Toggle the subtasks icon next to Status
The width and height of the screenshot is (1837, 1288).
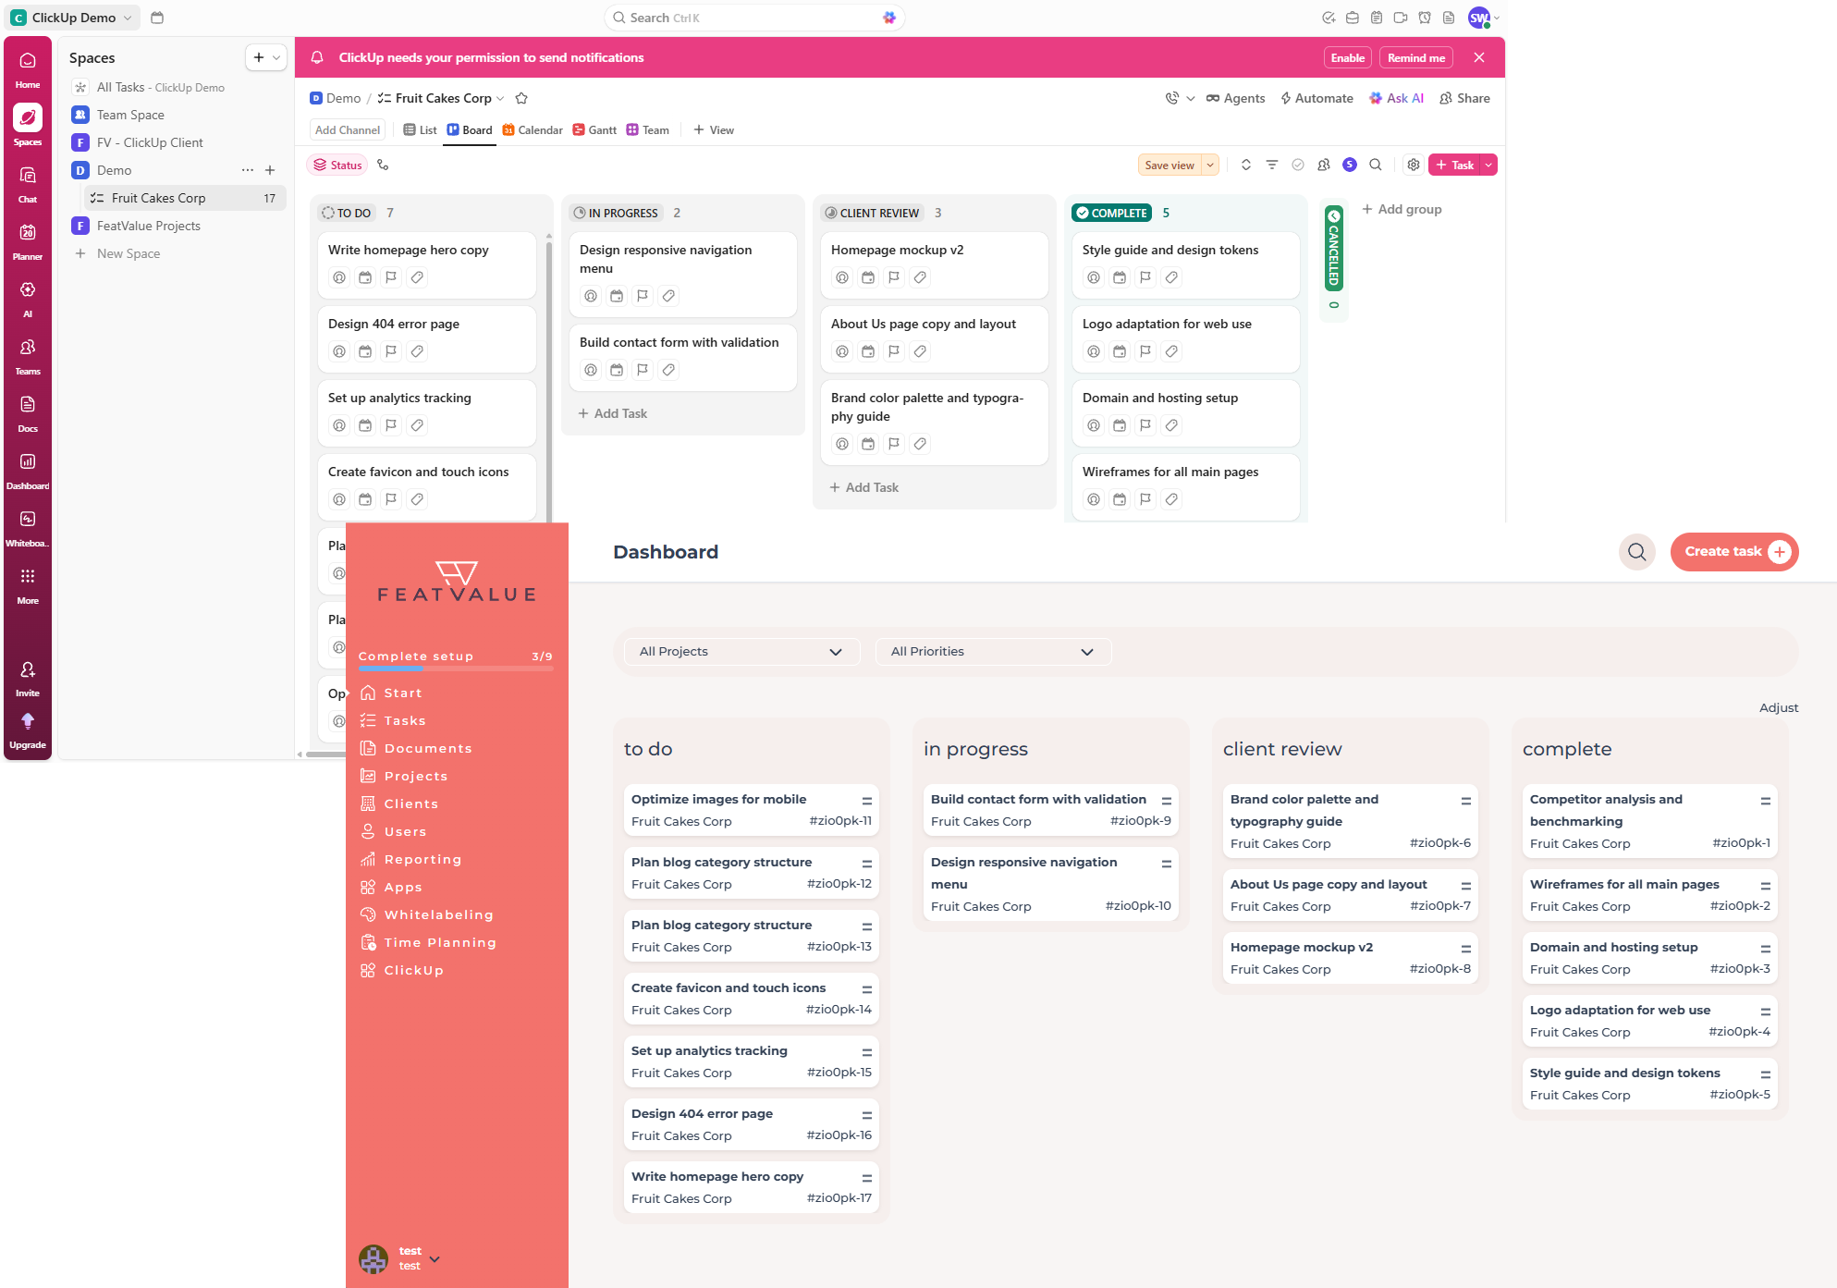(x=383, y=165)
